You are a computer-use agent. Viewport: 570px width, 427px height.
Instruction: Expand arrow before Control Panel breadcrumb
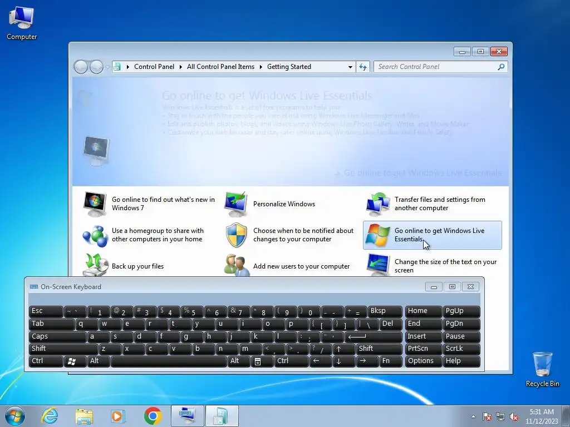click(127, 67)
